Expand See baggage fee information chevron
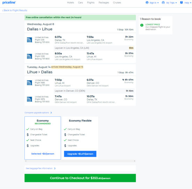The image size is (192, 189). click(x=55, y=168)
